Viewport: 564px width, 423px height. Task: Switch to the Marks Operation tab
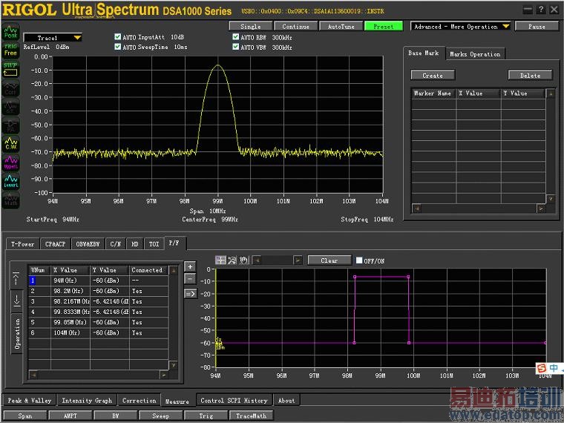475,54
